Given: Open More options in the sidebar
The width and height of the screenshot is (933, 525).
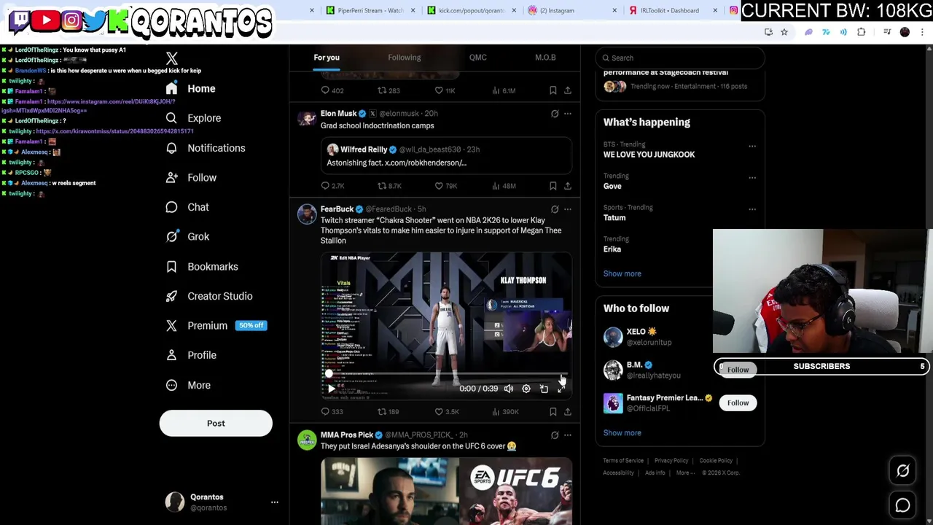Looking at the screenshot, I should coord(189,385).
